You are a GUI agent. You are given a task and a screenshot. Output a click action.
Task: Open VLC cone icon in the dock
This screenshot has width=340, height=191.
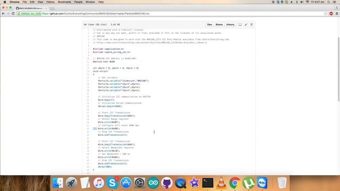click(221, 183)
